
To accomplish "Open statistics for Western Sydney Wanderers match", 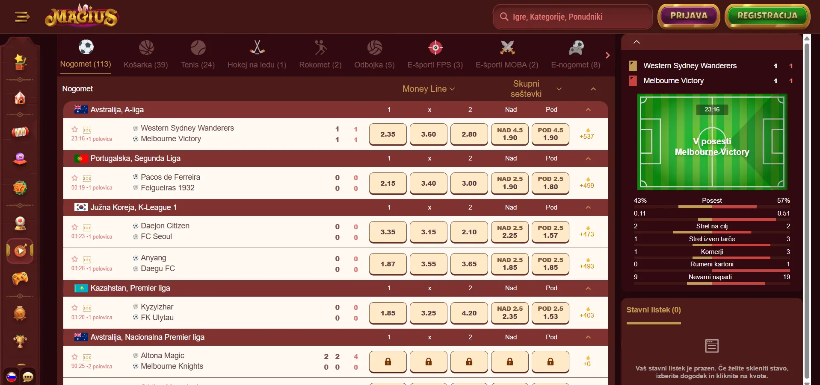I will pos(87,130).
